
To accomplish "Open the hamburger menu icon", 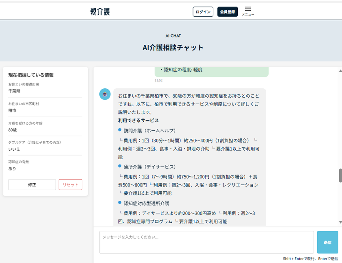I will 248,10.
